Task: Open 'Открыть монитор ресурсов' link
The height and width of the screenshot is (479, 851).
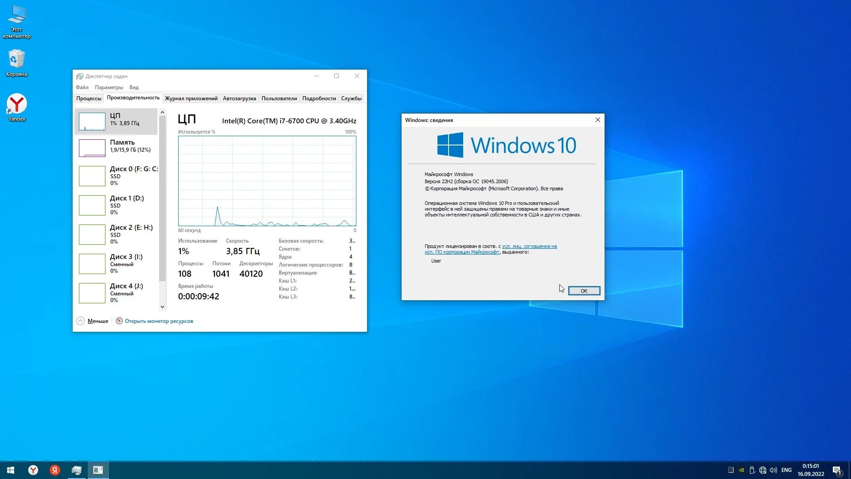Action: (x=159, y=321)
